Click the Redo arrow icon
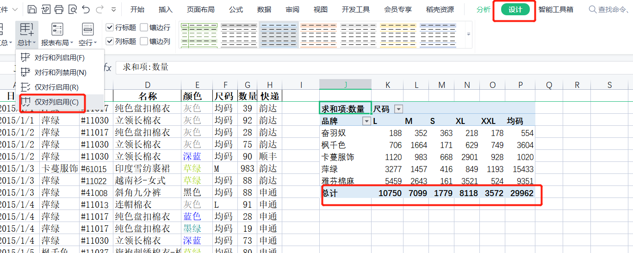 pyautogui.click(x=99, y=9)
